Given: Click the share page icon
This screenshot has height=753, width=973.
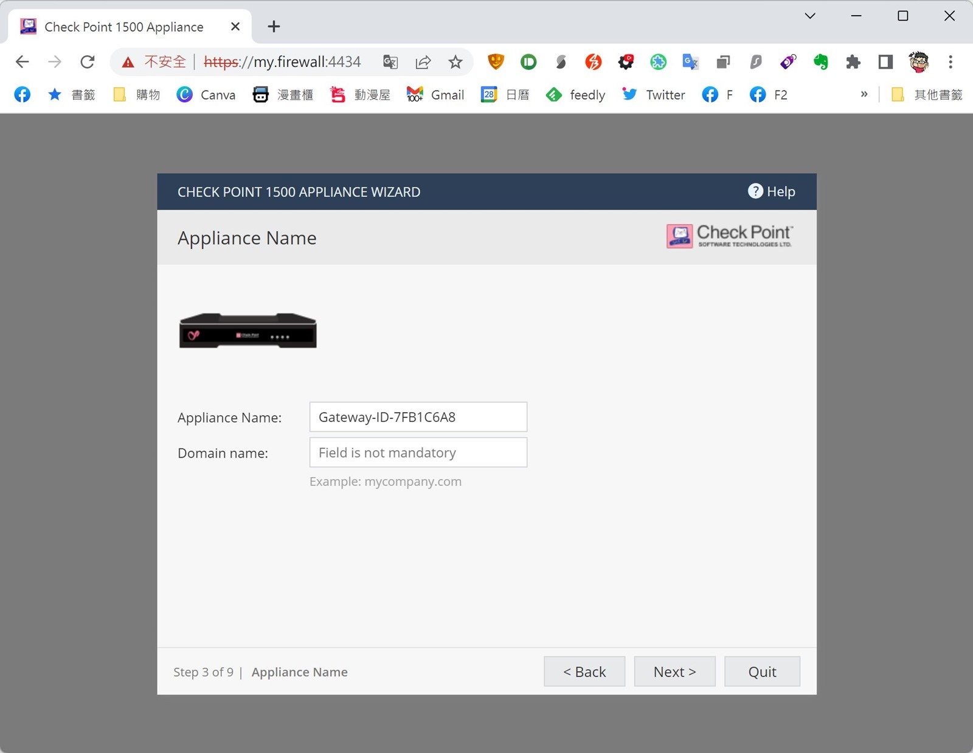Looking at the screenshot, I should click(x=423, y=62).
